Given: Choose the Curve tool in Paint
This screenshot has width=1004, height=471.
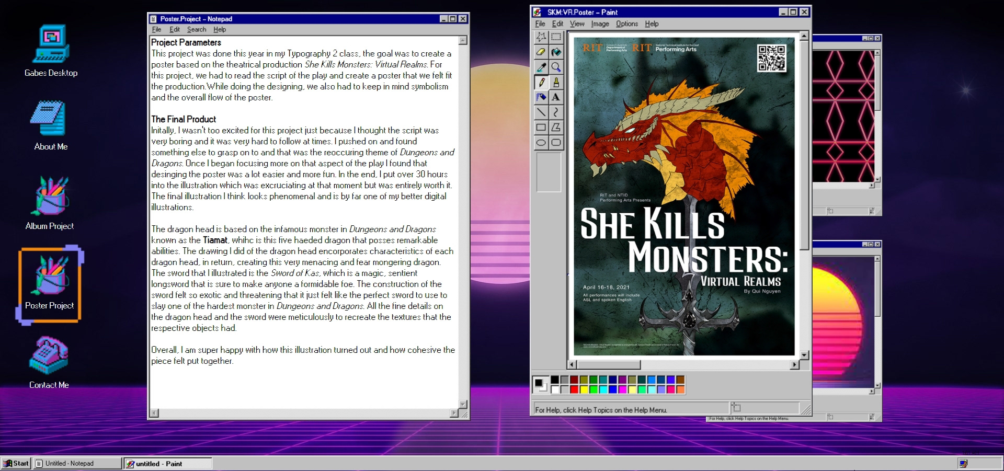Looking at the screenshot, I should point(556,112).
